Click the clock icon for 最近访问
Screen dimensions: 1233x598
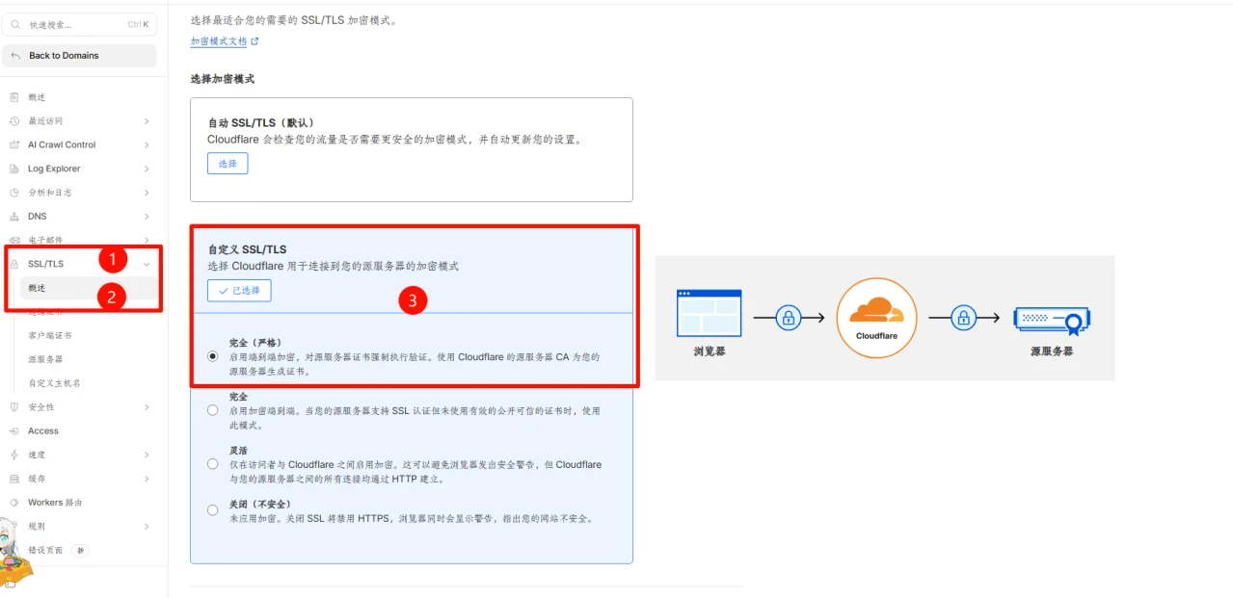[x=14, y=121]
